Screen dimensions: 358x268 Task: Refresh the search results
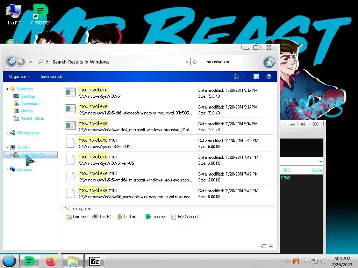195,62
